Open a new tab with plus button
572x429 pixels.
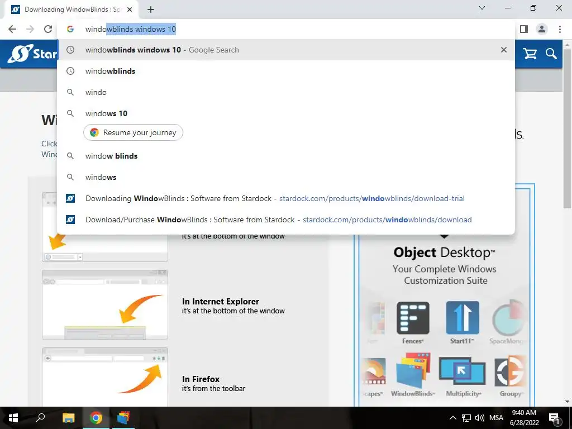click(x=151, y=10)
